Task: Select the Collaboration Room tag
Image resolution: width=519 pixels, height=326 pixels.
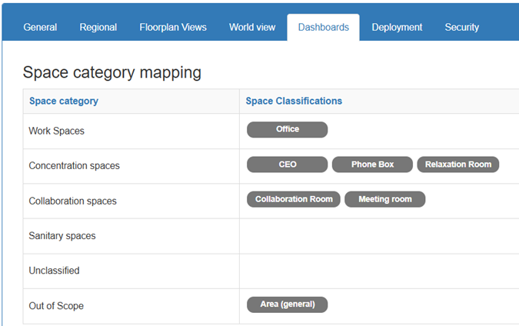Action: [294, 199]
